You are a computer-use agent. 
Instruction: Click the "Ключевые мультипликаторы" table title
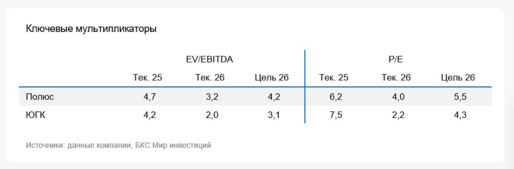coord(91,29)
